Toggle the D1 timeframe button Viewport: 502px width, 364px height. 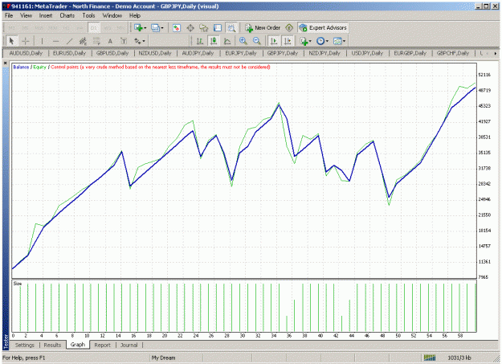click(93, 28)
